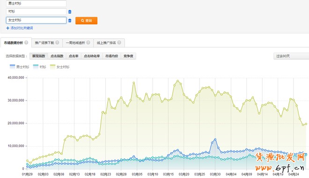Click the 03月15 date label on x-axis
The height and width of the screenshot is (178, 309).
coord(168,174)
